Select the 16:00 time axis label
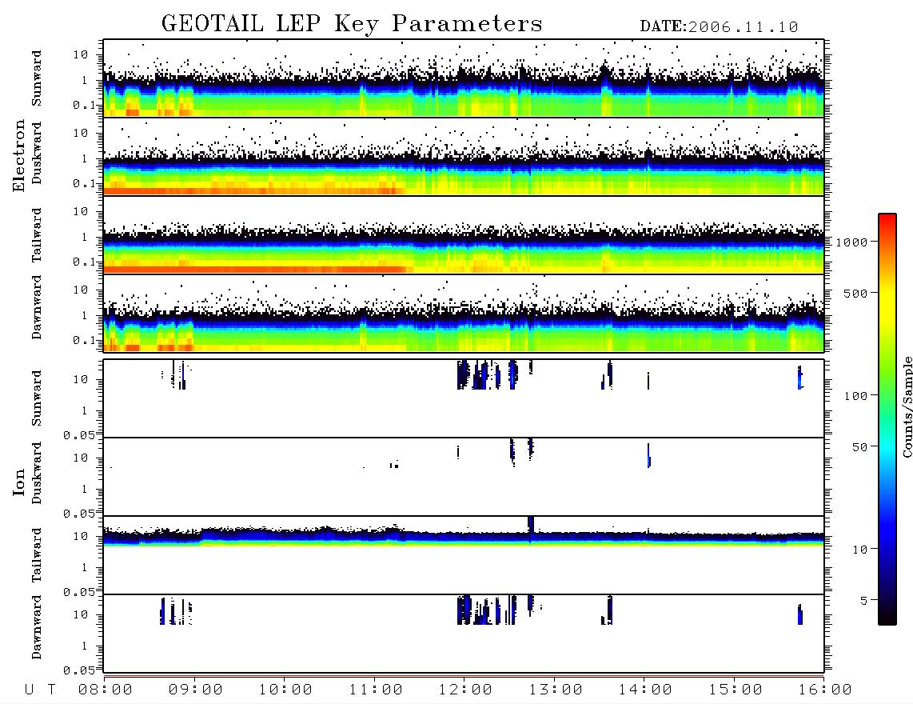Viewport: 913px width, 704px height. 824,690
